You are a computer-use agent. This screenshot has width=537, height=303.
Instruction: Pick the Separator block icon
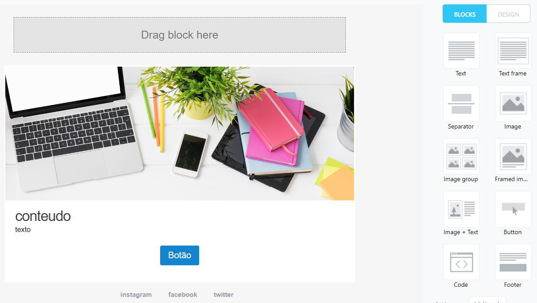461,103
